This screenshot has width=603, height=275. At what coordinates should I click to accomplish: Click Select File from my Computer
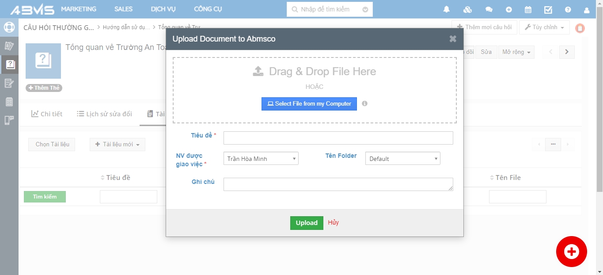[309, 104]
